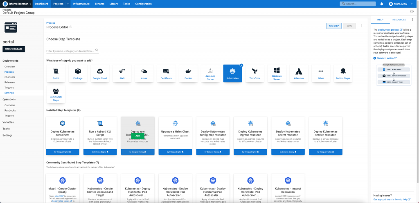Click the Octopus logo in top bar
Viewport: 419px width, 203px height.
coord(5,4)
